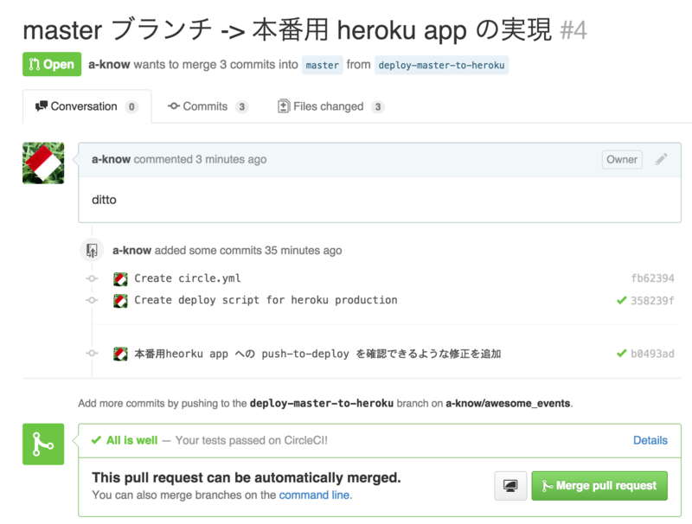Click avatar next to 本番用heorku app commit
Screen dimensions: 692x524
(x=120, y=354)
